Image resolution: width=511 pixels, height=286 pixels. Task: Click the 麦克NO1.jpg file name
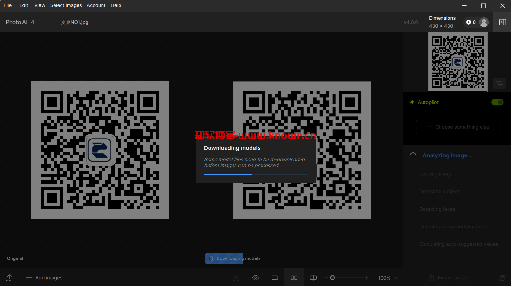click(x=75, y=22)
